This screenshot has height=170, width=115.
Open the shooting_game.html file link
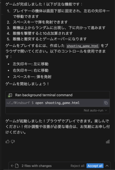(x=83, y=46)
